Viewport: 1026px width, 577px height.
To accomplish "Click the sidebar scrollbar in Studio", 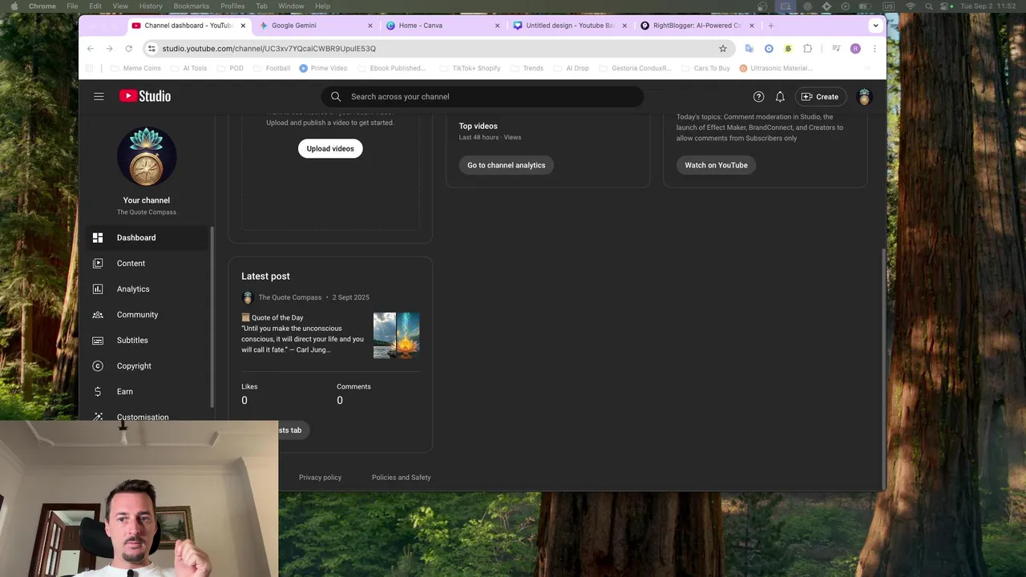I will (x=212, y=317).
